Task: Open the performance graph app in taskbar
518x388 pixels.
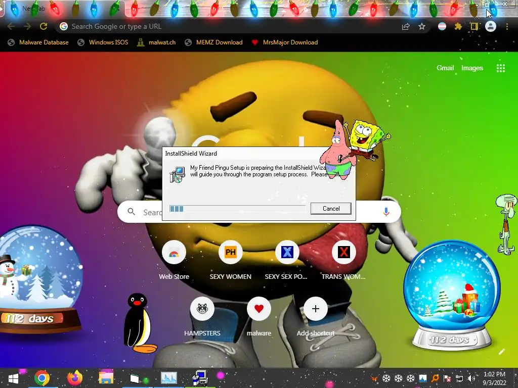Action: point(169,378)
